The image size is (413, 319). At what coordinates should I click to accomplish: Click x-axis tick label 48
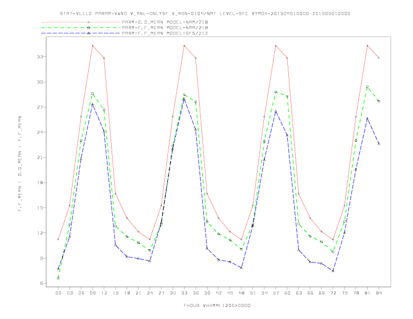tap(241, 293)
